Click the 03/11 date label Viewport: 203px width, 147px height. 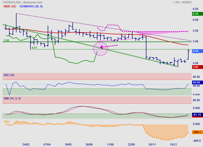(152, 144)
